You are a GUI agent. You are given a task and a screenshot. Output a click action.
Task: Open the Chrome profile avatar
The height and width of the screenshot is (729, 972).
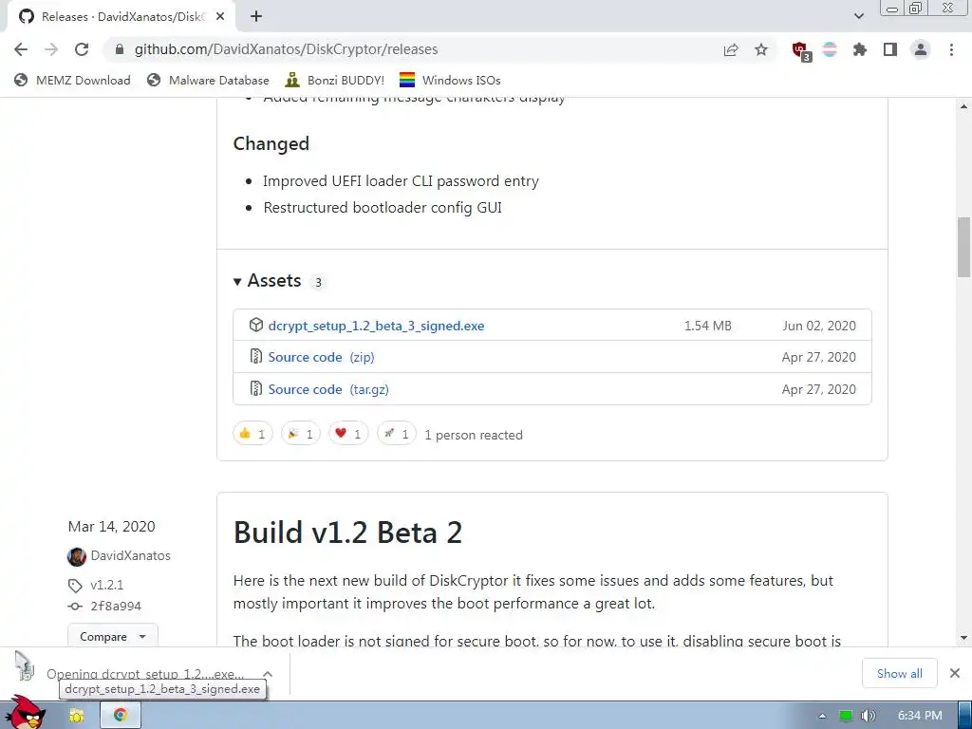click(920, 50)
